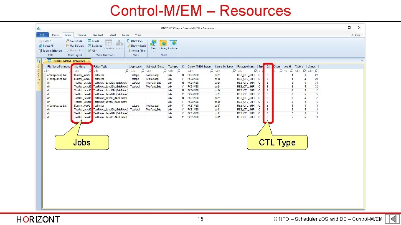The image size is (401, 225).
Task: Open the Workspace Tree side panel
Action: [x=38, y=75]
